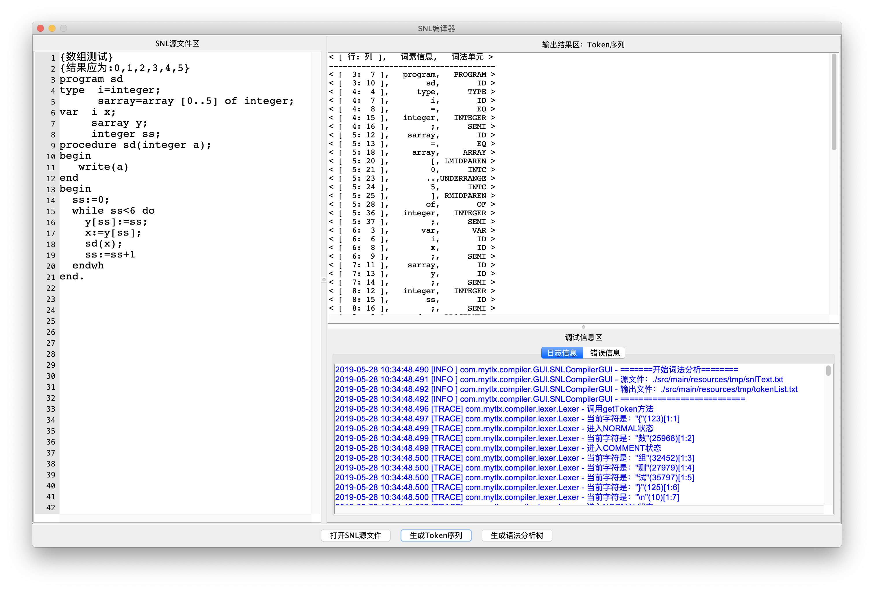Screen dimensions: 874x590
Task: Switch to the 错误信息 tab
Action: point(604,353)
